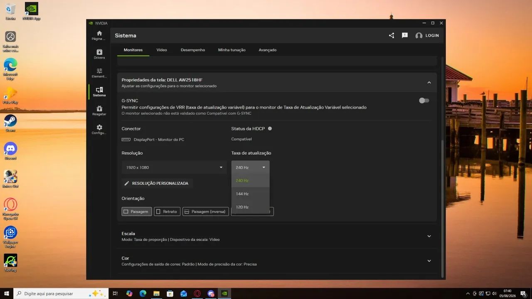Open the Resolução 1920 x 1080 dropdown
This screenshot has width=532, height=299.
pyautogui.click(x=174, y=167)
